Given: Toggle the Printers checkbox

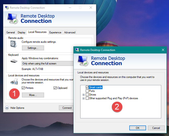Looking at the screenshot, I should (23, 88).
